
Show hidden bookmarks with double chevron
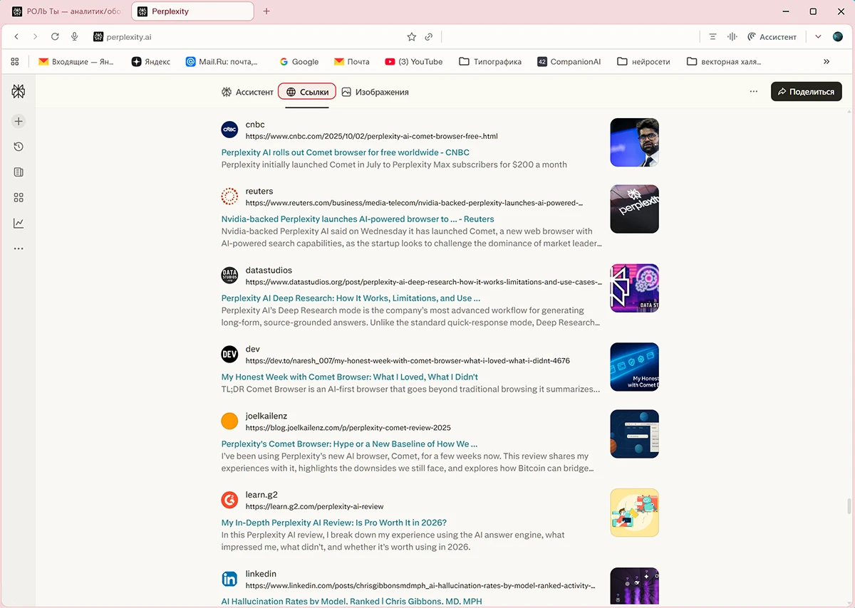(x=826, y=62)
